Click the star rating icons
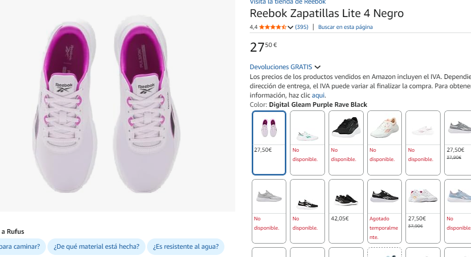Screen dimensions: 471x257 pyautogui.click(x=272, y=27)
